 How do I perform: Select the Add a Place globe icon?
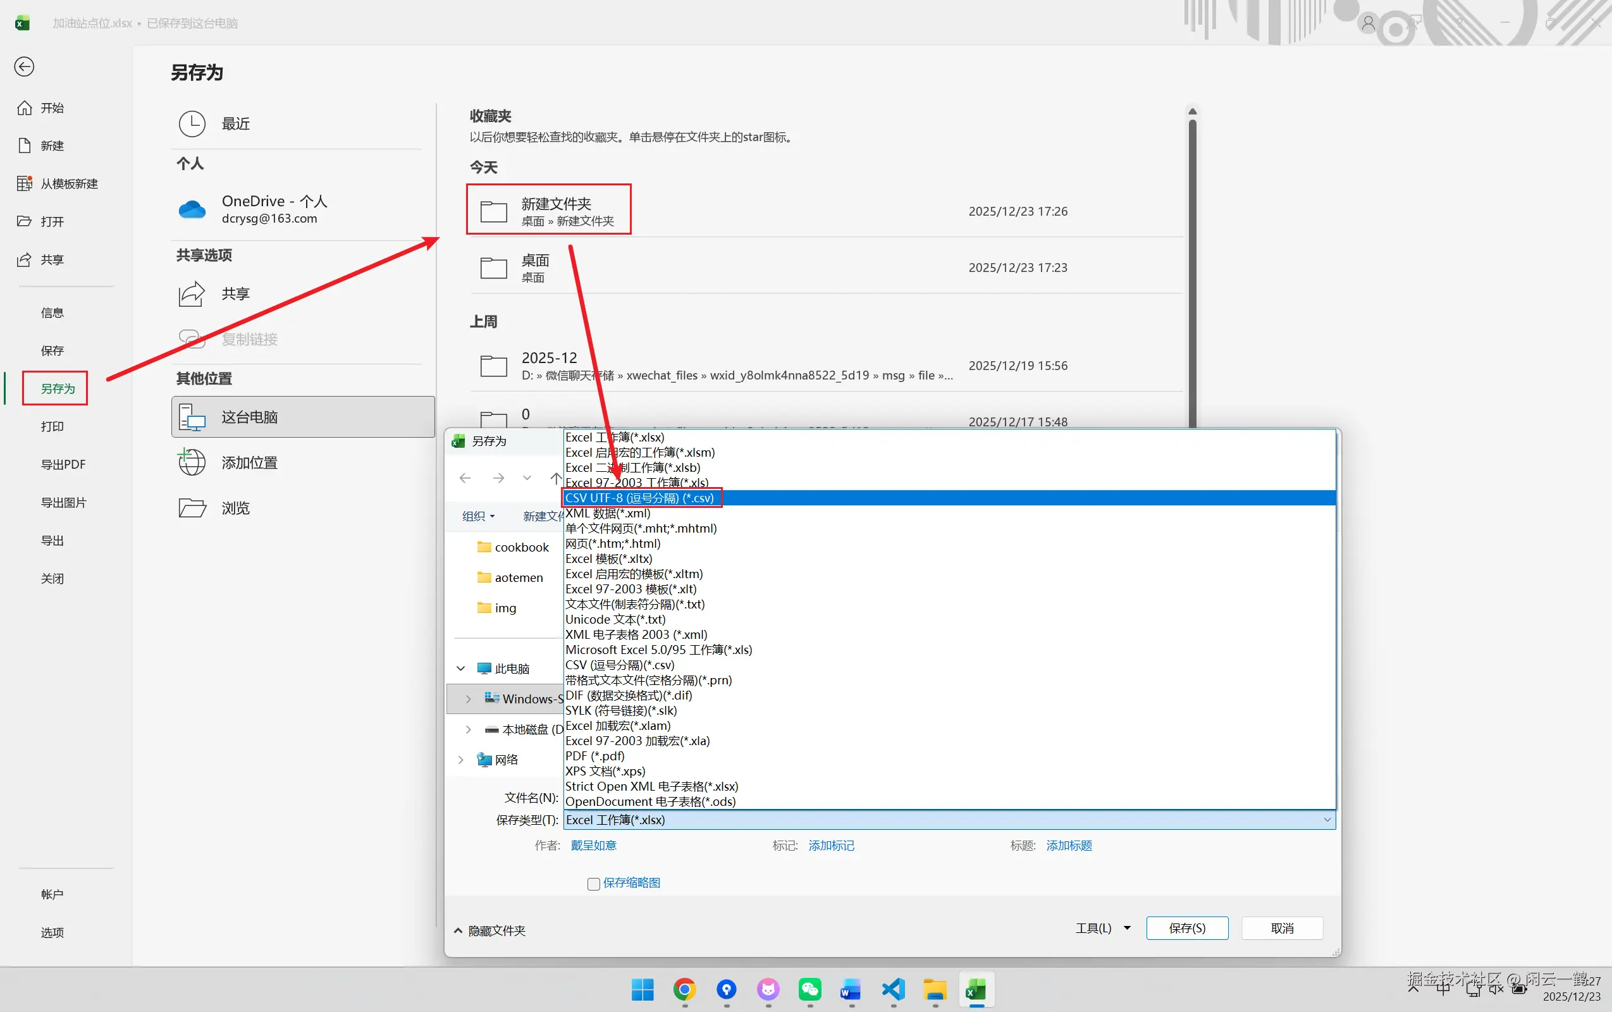point(192,462)
